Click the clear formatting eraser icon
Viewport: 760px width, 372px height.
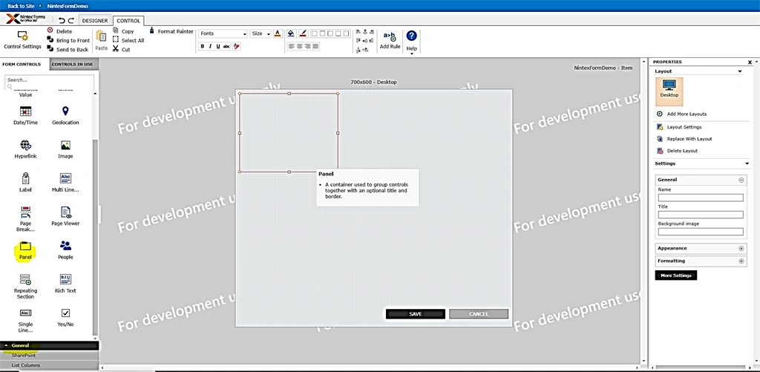pos(237,47)
